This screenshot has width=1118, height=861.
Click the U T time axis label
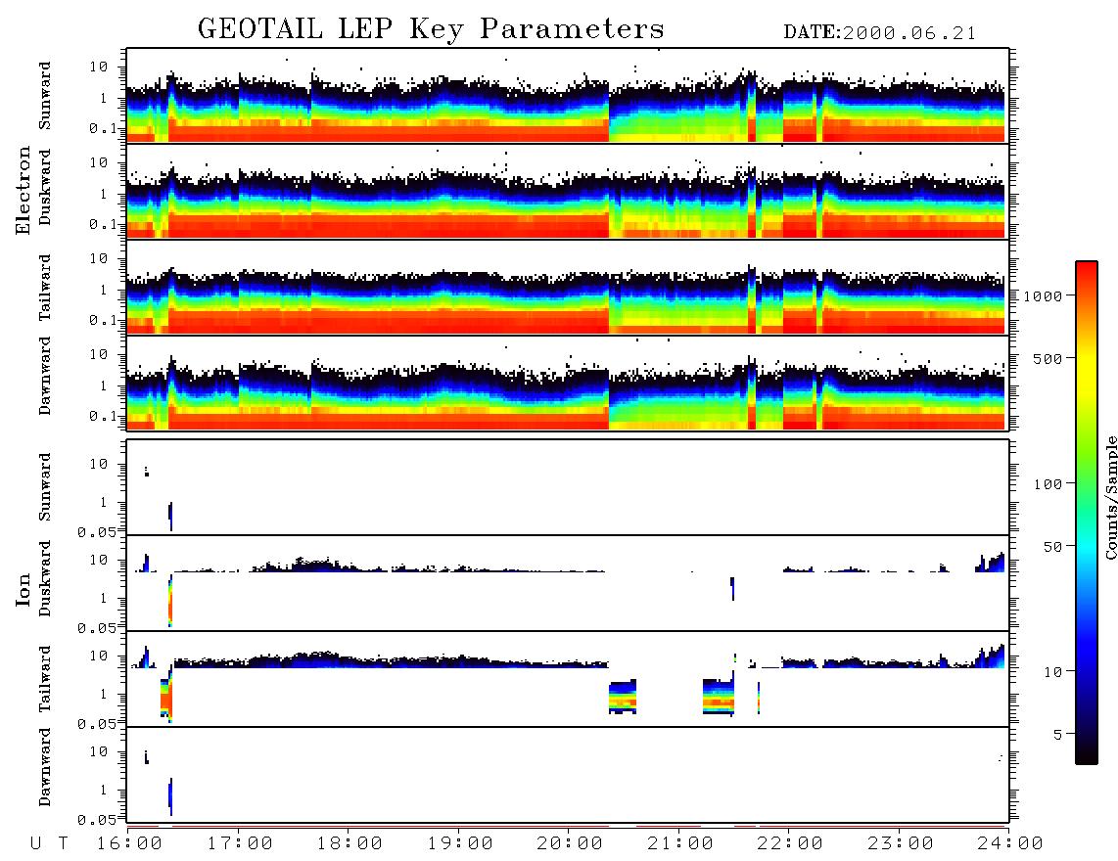point(50,844)
